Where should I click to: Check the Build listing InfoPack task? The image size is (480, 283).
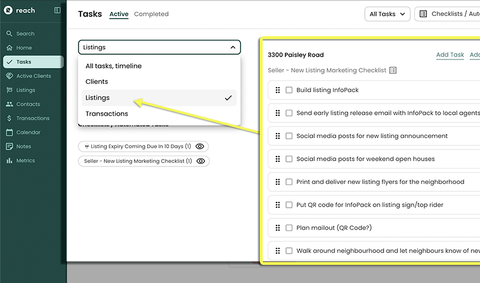pyautogui.click(x=289, y=90)
